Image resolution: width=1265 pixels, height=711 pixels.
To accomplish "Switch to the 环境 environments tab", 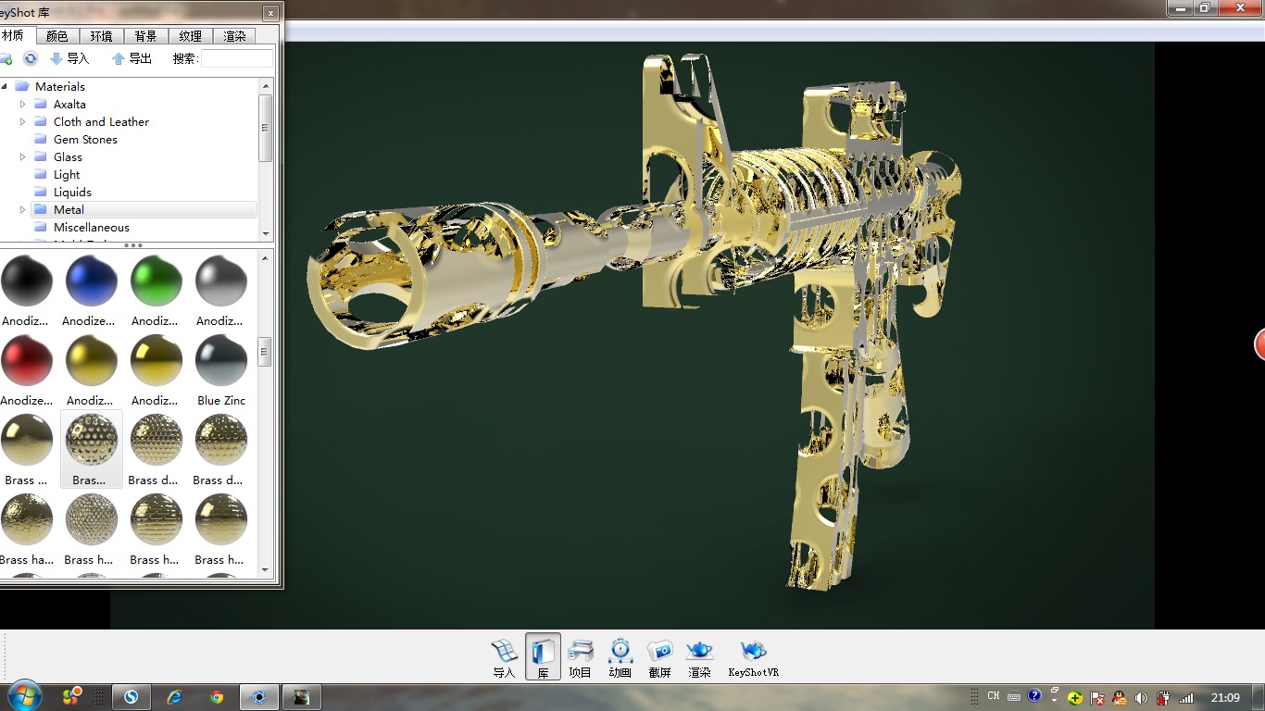I will coord(102,36).
